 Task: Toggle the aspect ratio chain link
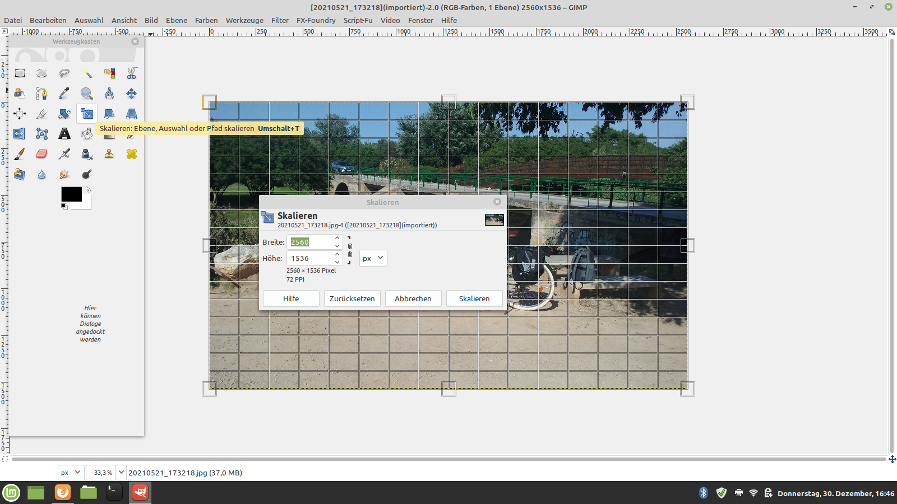click(x=350, y=250)
